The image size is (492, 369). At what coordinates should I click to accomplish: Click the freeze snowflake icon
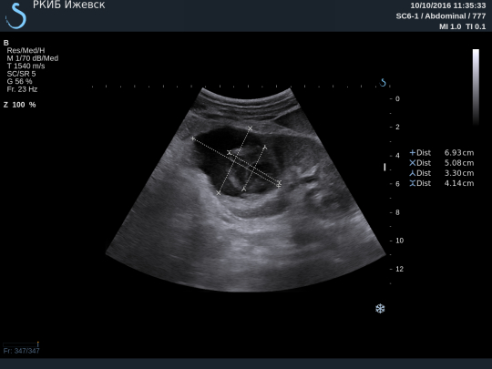pos(380,309)
